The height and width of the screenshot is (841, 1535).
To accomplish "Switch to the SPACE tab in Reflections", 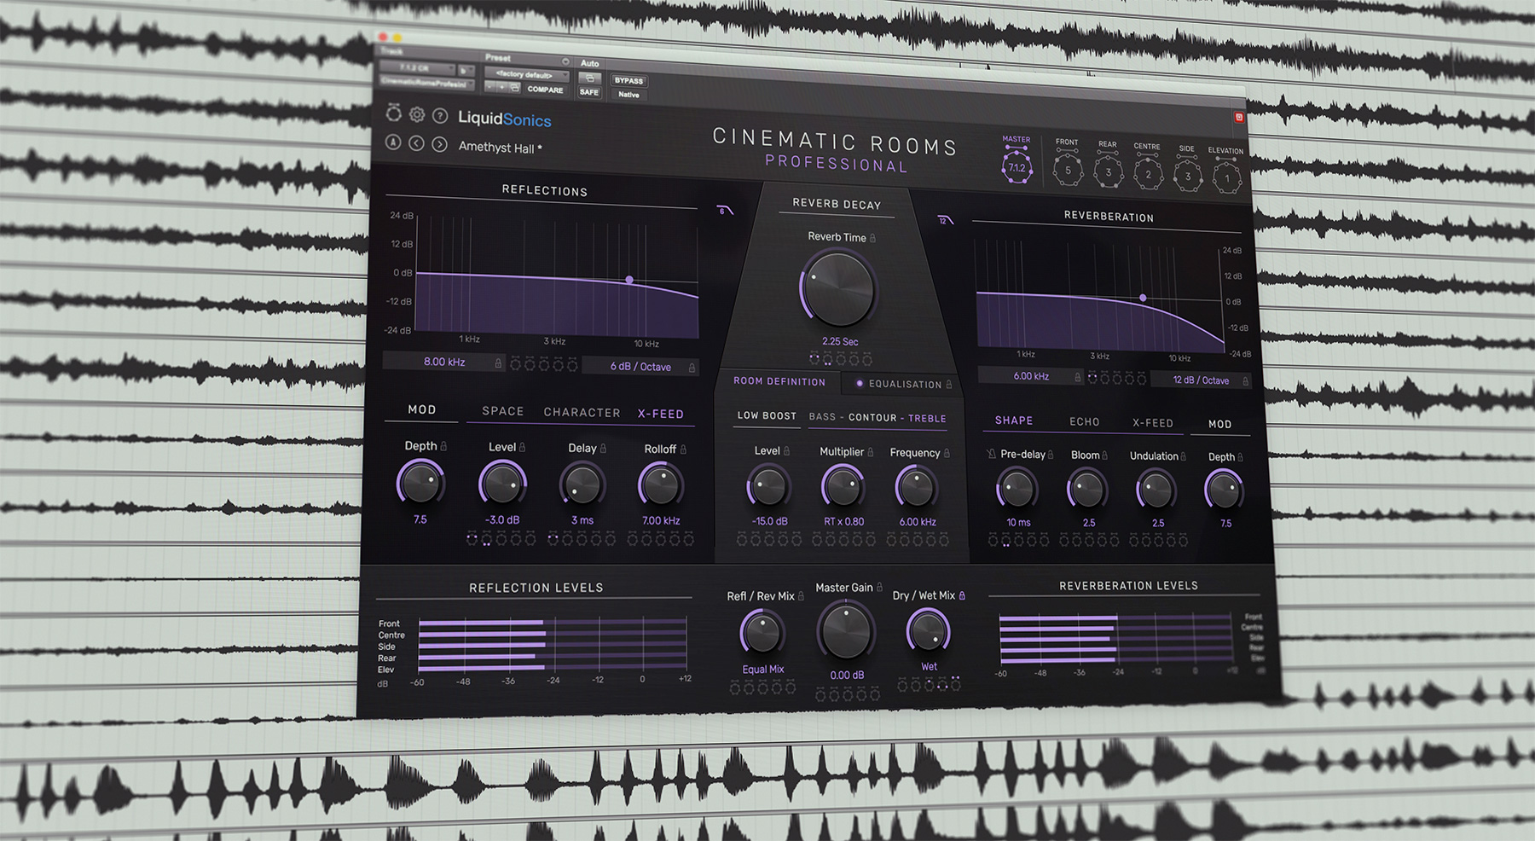I will (503, 411).
